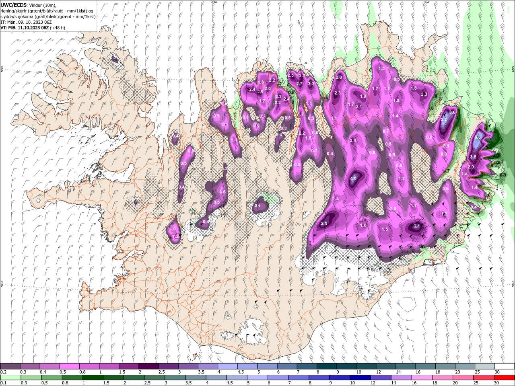Viewport: 515px width, 386px height.
Task: Click the 2.8 value in the north
Action: [x=339, y=77]
